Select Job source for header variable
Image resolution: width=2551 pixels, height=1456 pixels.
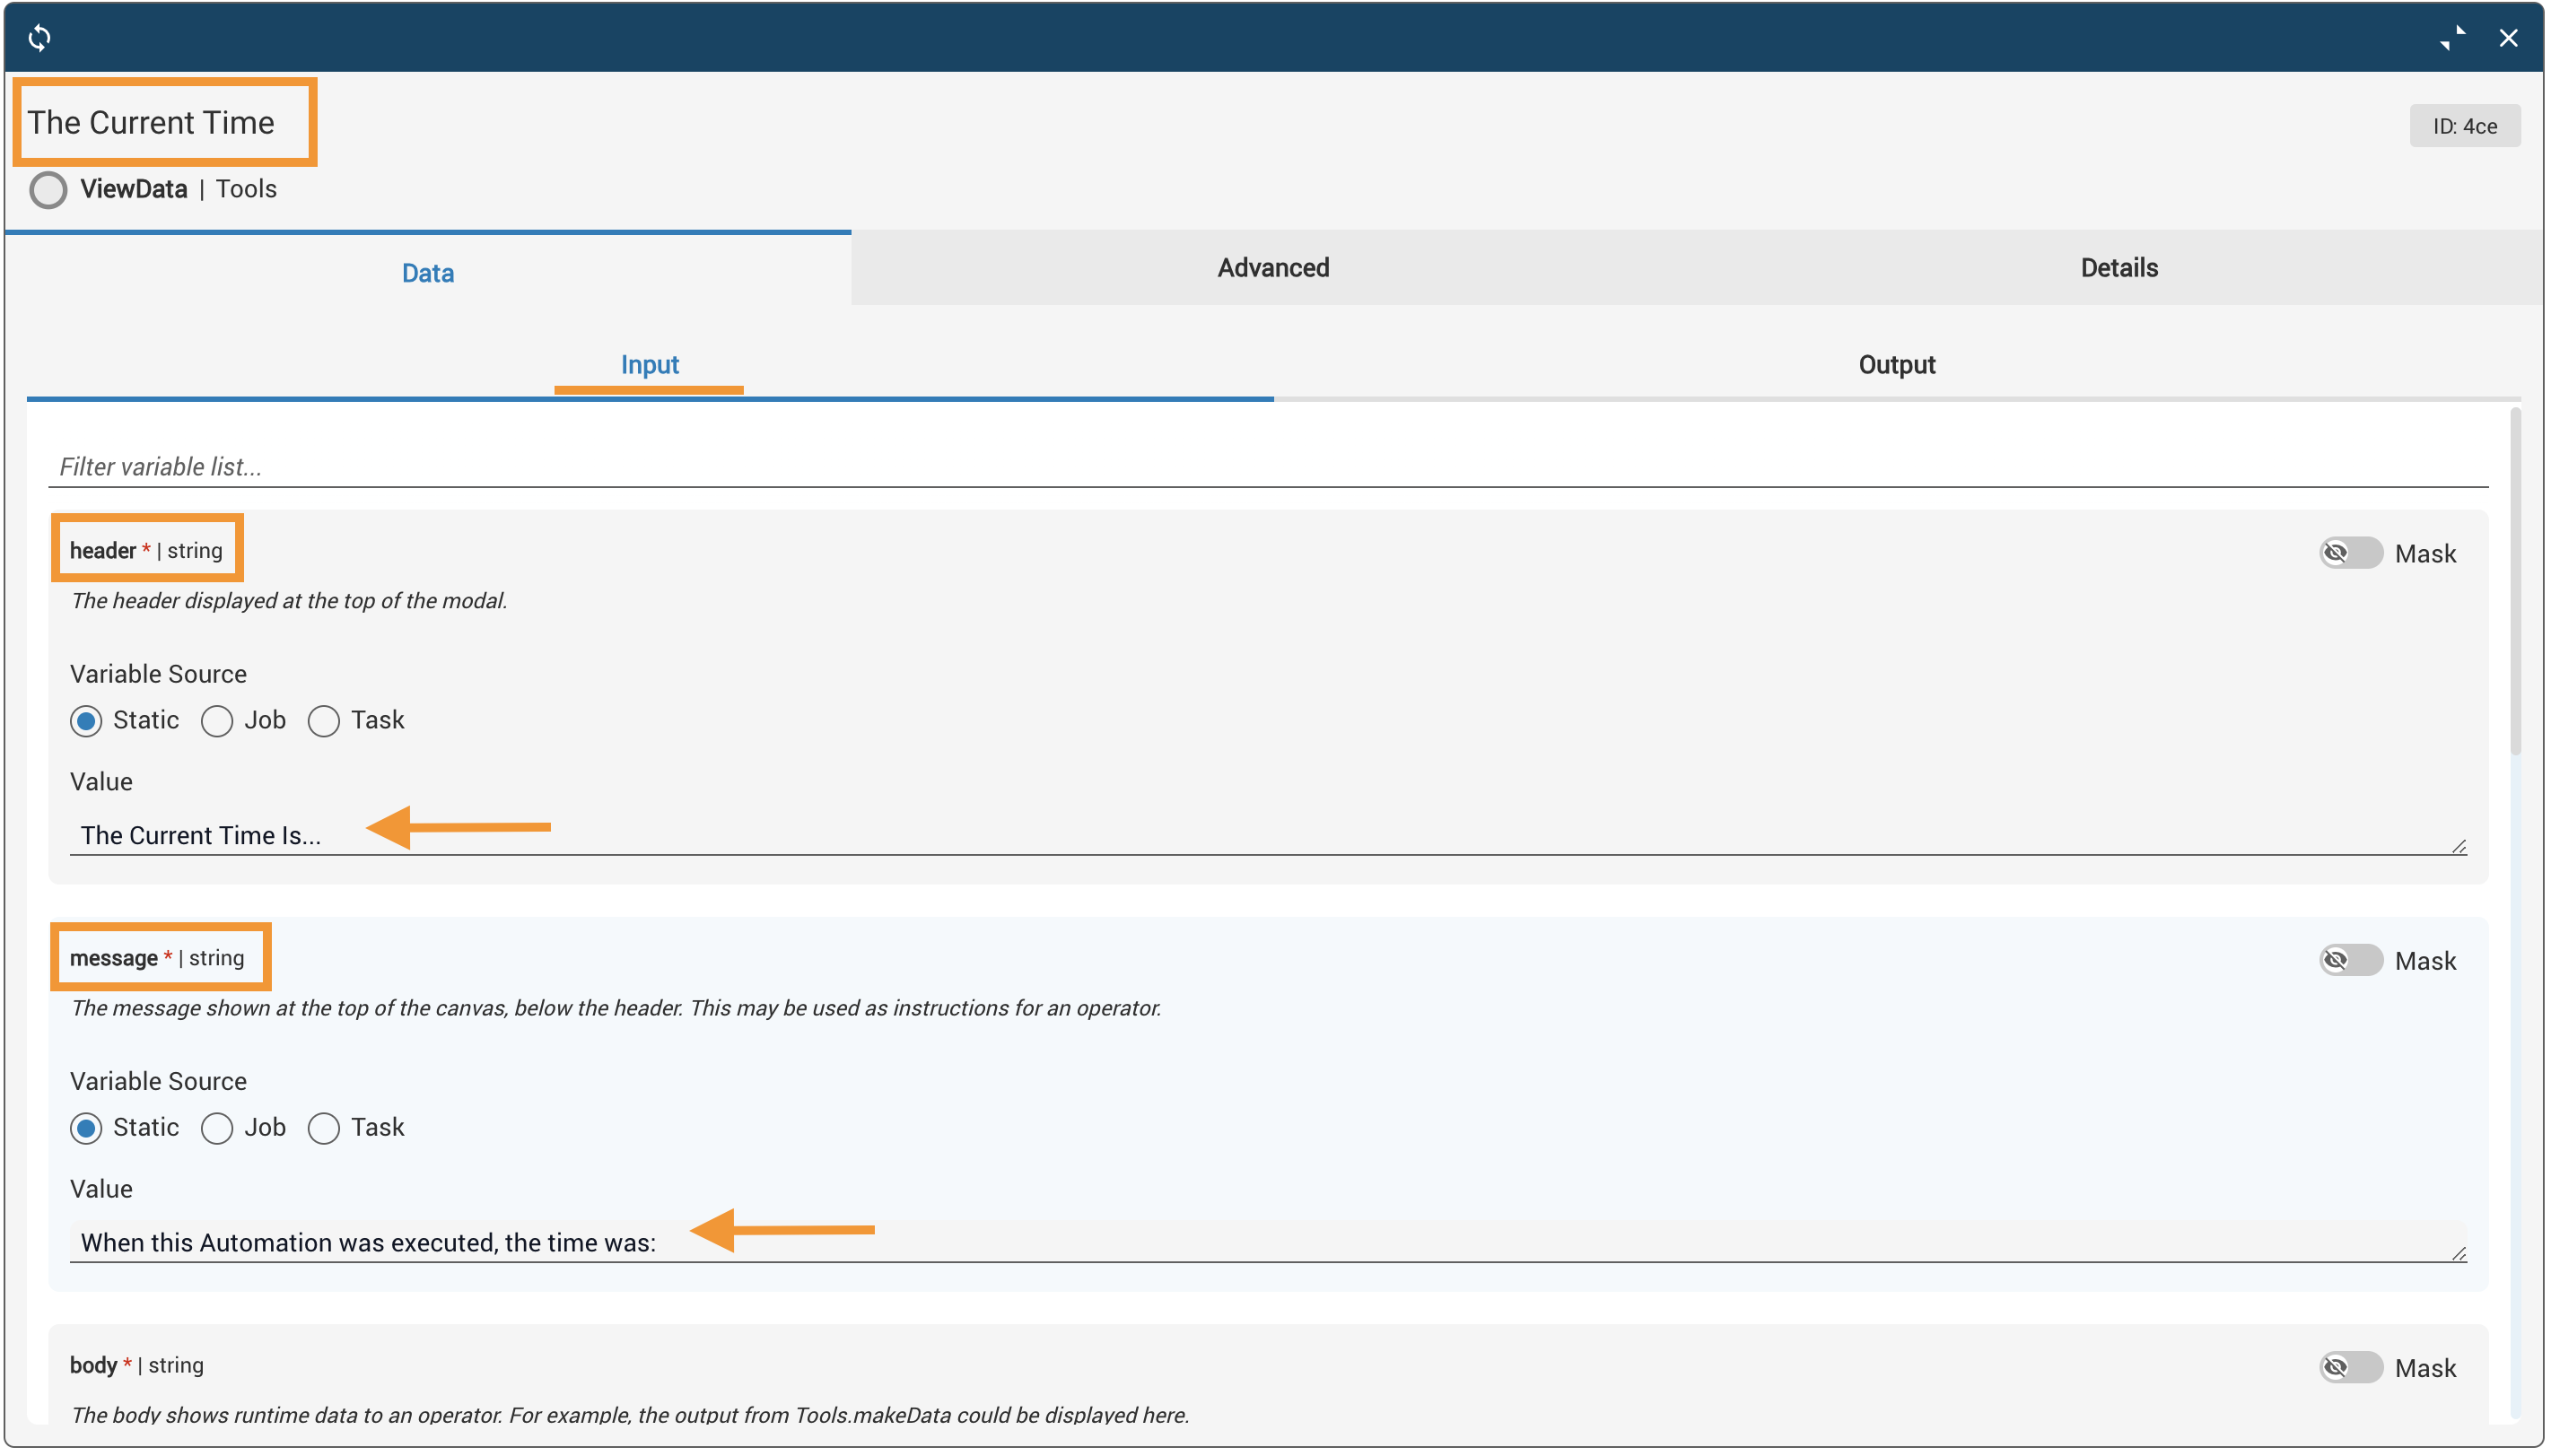217,721
